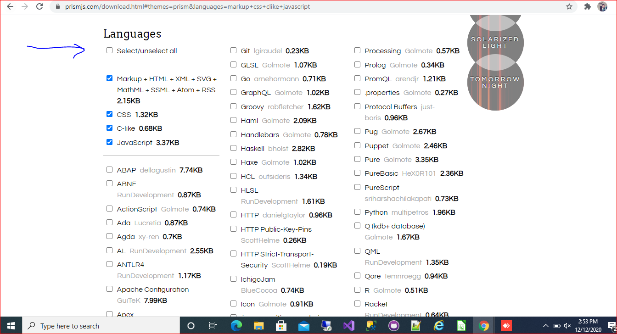Check the Git language checkbox
The width and height of the screenshot is (617, 334).
(x=233, y=50)
